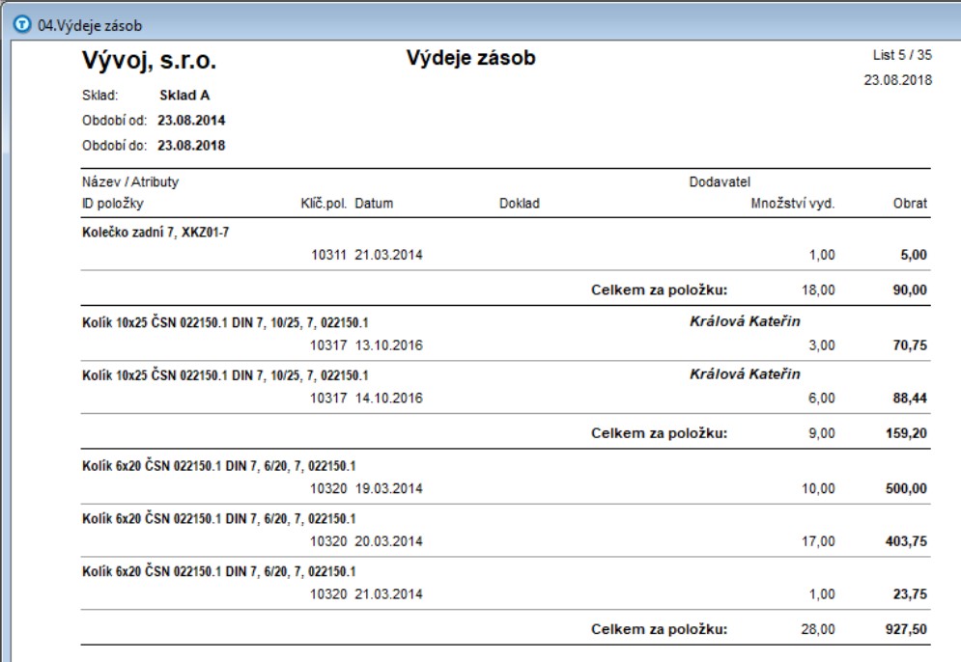Click the Doklad column header

(x=519, y=204)
